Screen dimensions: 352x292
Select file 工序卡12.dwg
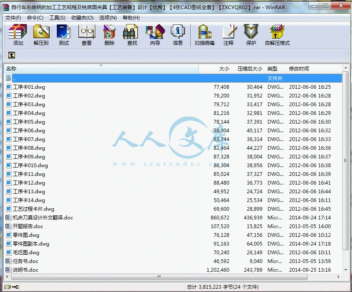(x=29, y=182)
